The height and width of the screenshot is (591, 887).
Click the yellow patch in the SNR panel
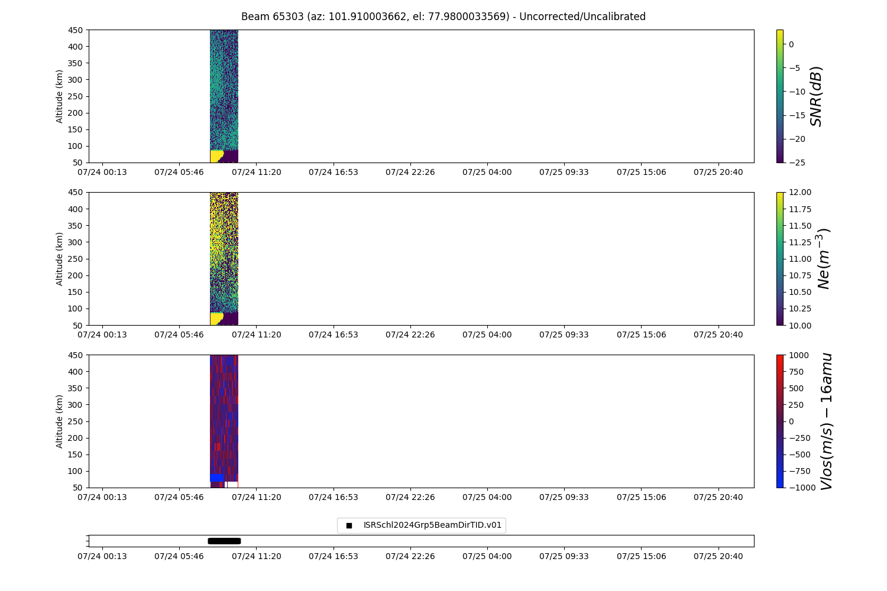pos(216,156)
